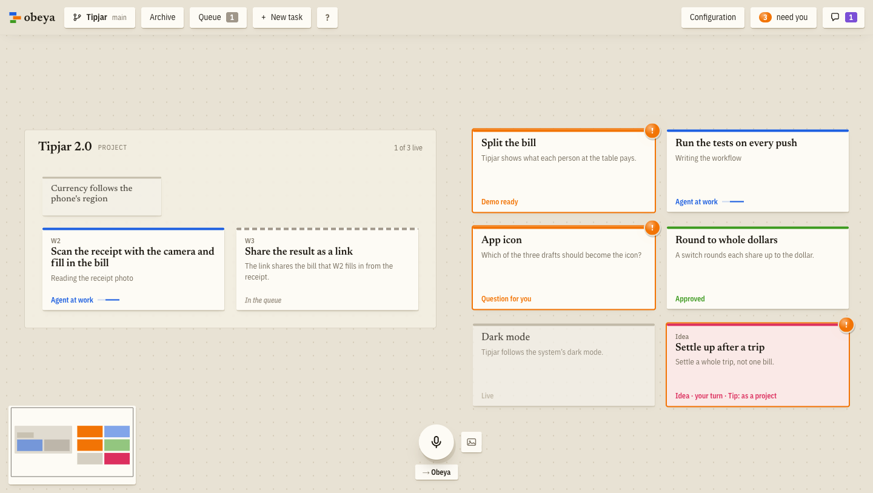This screenshot has width=873, height=493.
Task: Click the alert badge on App icon card
Action: click(x=652, y=227)
